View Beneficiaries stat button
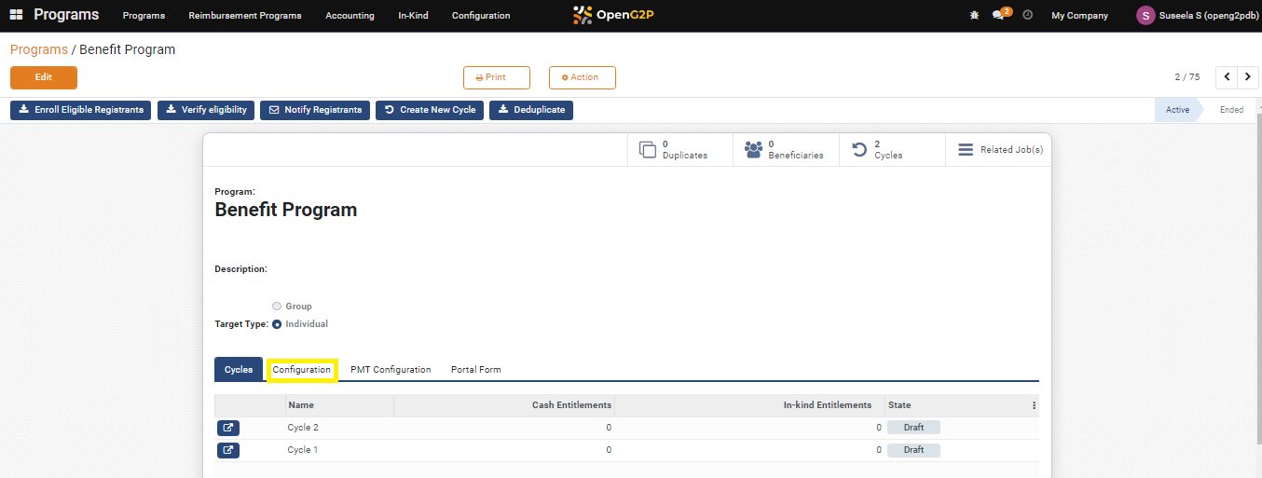 pyautogui.click(x=786, y=150)
